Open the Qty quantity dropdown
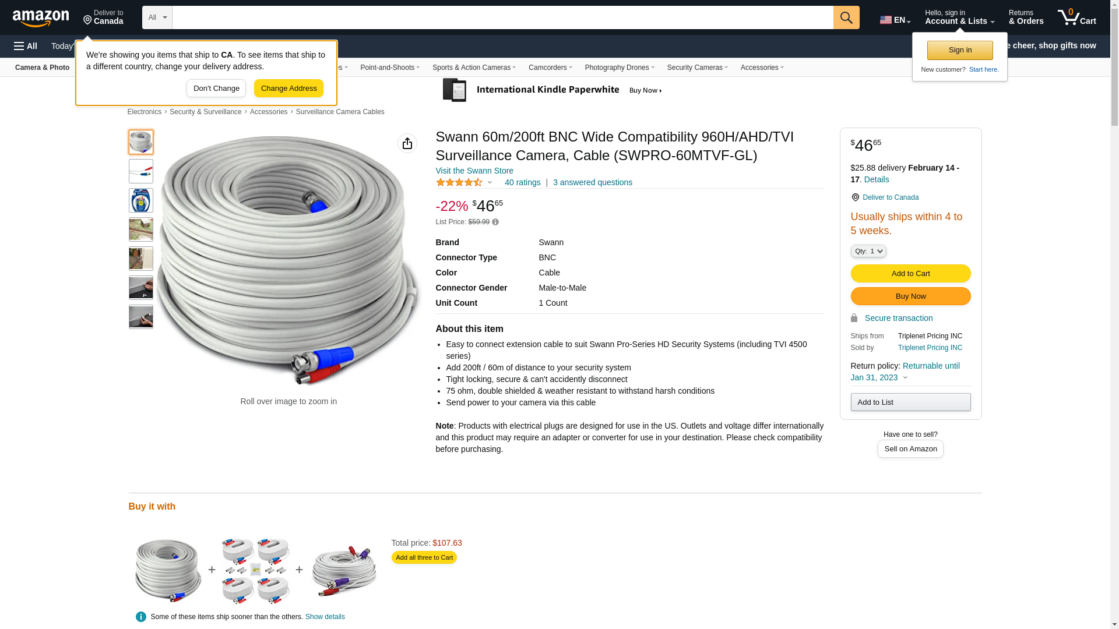The width and height of the screenshot is (1119, 629). point(868,251)
